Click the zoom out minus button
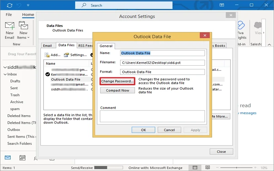 217,168
